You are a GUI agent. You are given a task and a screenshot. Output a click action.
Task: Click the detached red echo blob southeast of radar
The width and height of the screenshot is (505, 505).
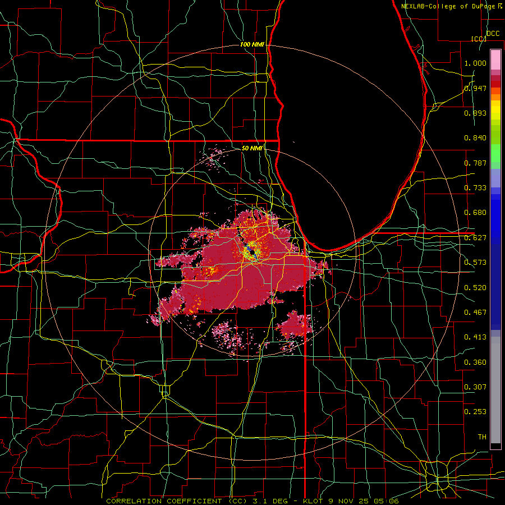295,325
